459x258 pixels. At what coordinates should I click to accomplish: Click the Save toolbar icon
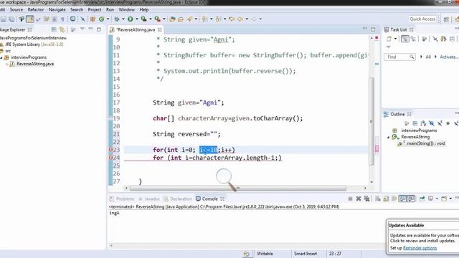point(4,19)
